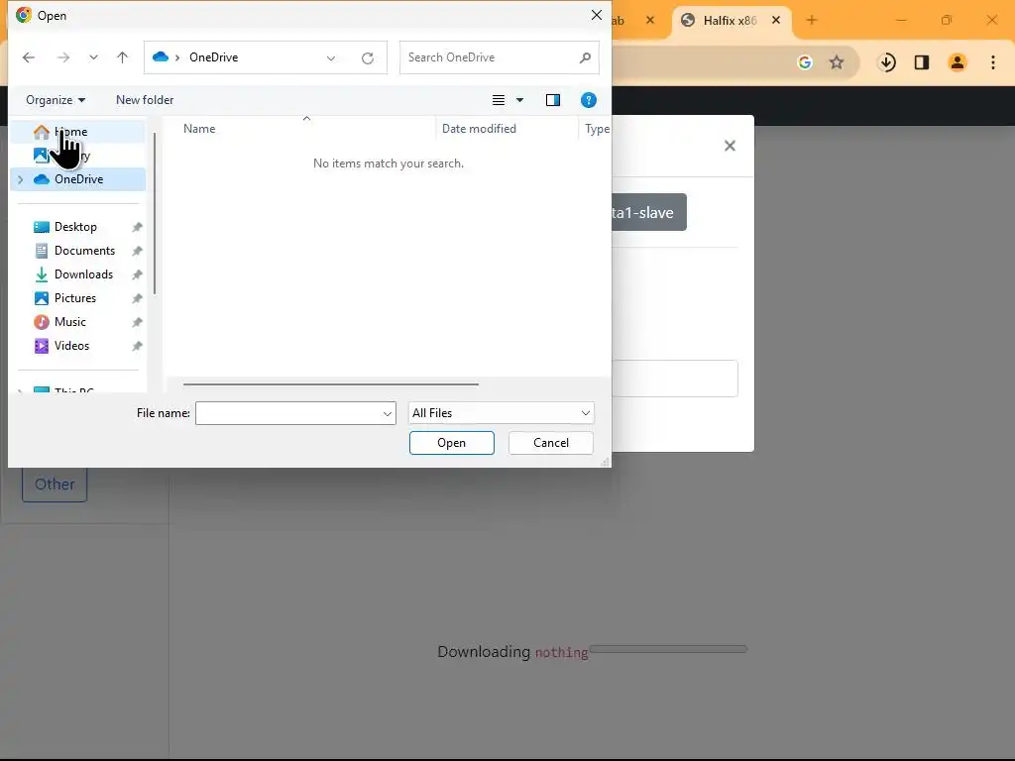Click the Music pin icon
The height and width of the screenshot is (761, 1015).
[x=137, y=322]
